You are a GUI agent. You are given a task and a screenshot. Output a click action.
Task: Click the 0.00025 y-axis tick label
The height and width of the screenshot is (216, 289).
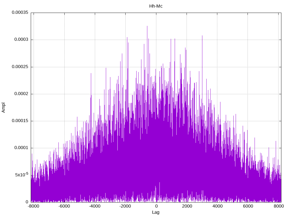[x=20, y=67]
